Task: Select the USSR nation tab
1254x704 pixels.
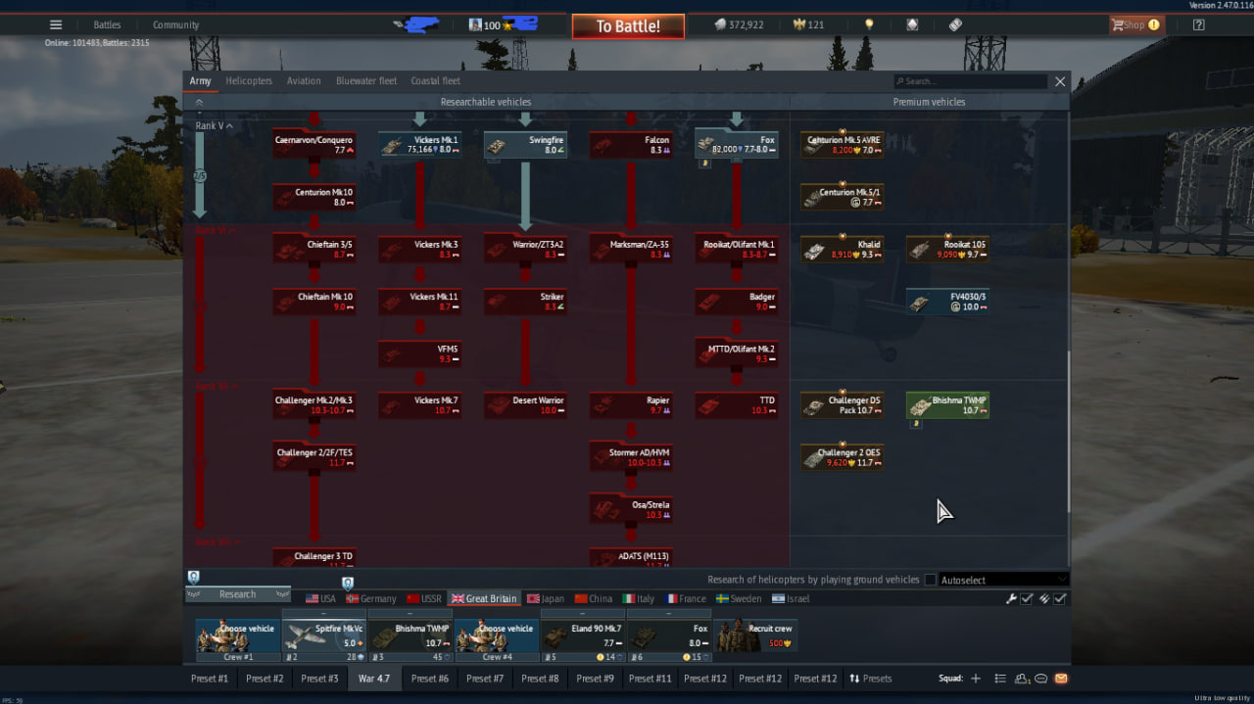Action: click(423, 598)
